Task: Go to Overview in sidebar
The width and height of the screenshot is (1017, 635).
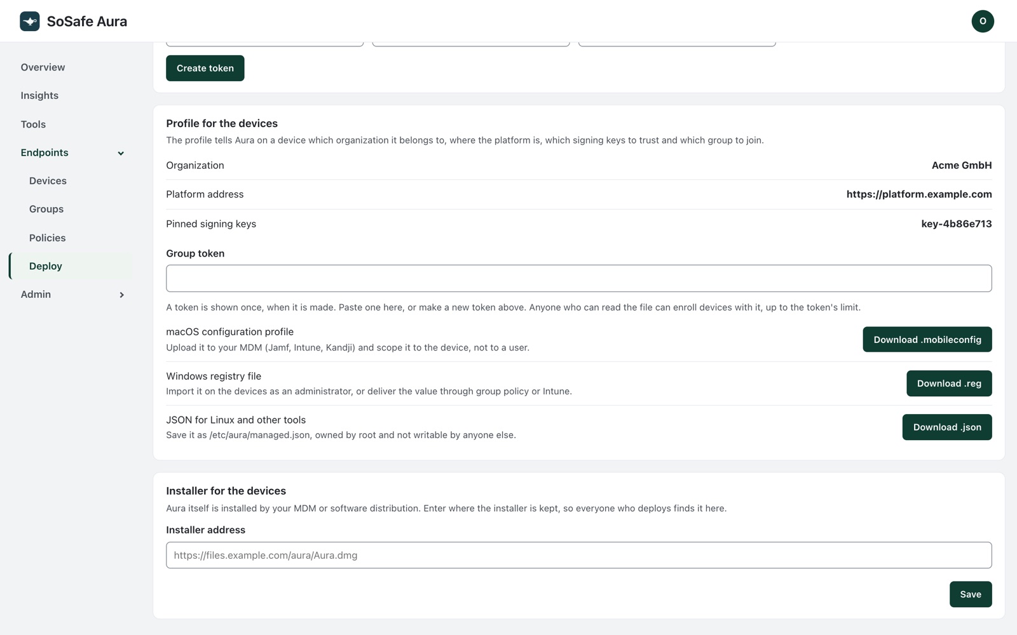Action: pos(43,67)
